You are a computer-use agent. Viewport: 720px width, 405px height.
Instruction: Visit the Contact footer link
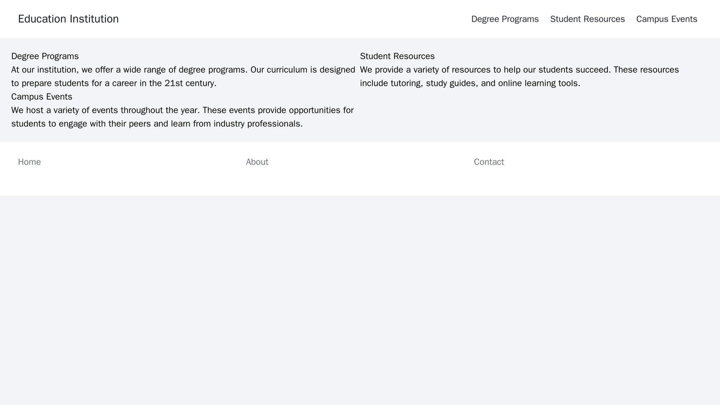tap(488, 162)
